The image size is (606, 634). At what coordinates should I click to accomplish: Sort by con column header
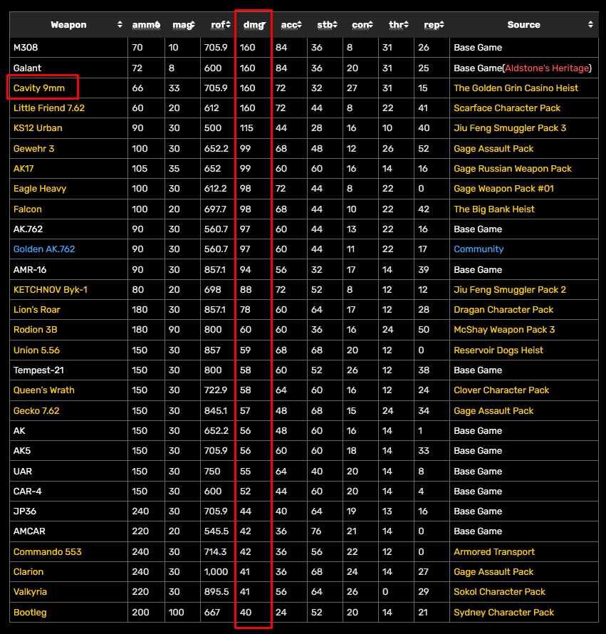pyautogui.click(x=360, y=25)
